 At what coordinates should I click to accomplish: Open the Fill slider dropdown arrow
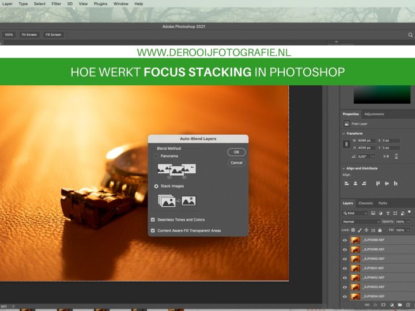tap(408, 230)
